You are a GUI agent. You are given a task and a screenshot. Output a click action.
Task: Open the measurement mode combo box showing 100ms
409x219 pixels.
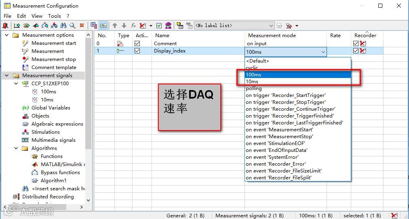click(x=286, y=52)
